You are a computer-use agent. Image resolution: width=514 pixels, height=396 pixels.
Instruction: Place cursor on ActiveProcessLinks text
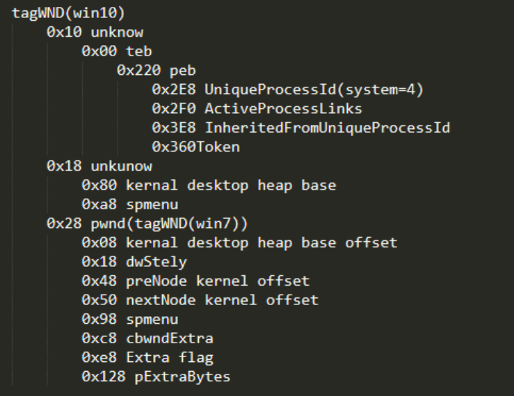(x=283, y=109)
